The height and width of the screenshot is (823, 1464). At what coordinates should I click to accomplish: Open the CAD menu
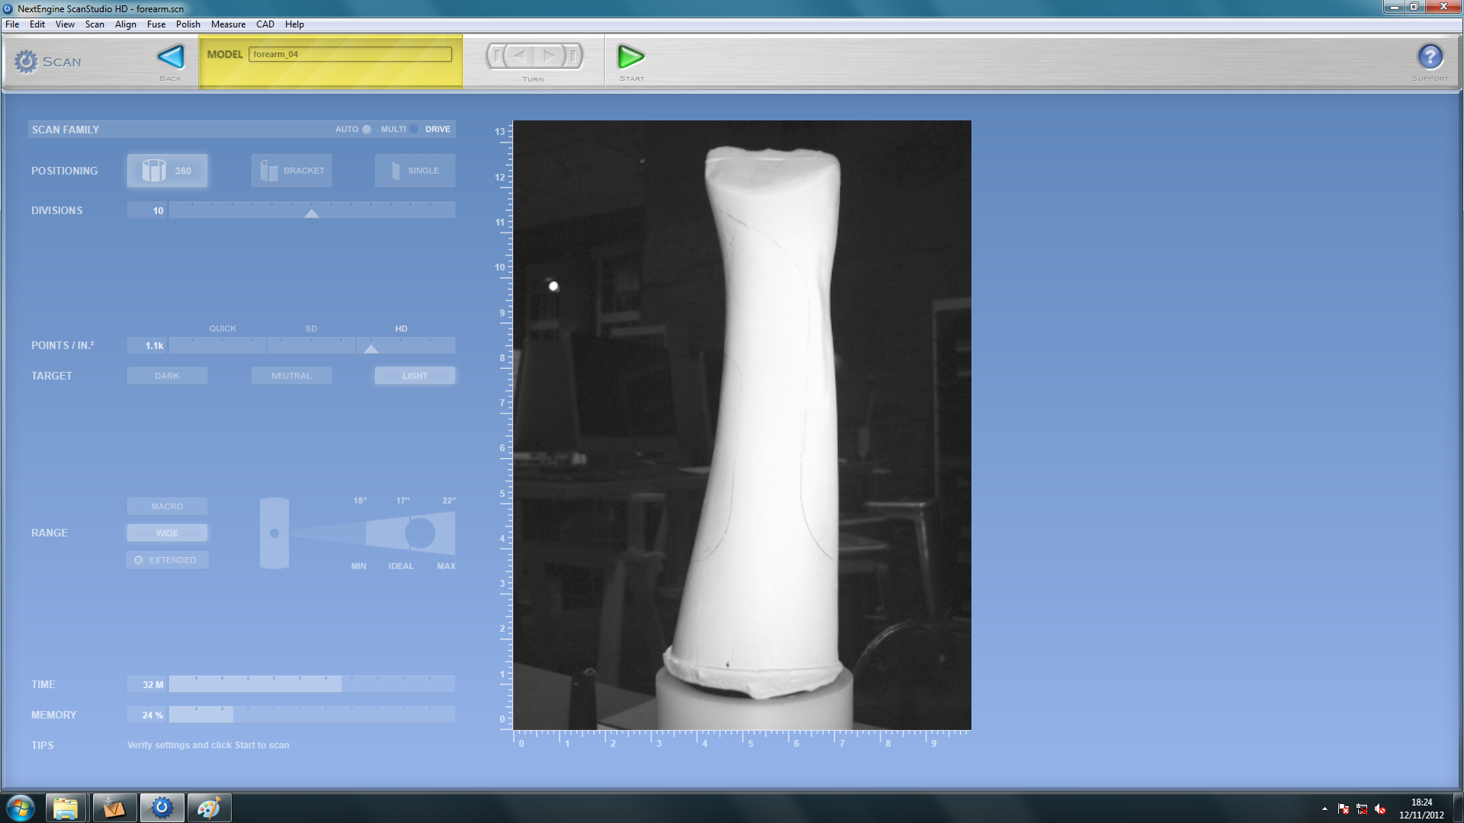tap(265, 24)
